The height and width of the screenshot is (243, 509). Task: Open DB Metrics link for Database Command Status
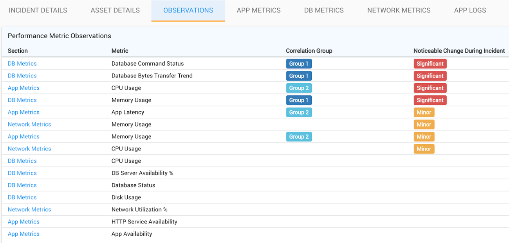click(22, 64)
